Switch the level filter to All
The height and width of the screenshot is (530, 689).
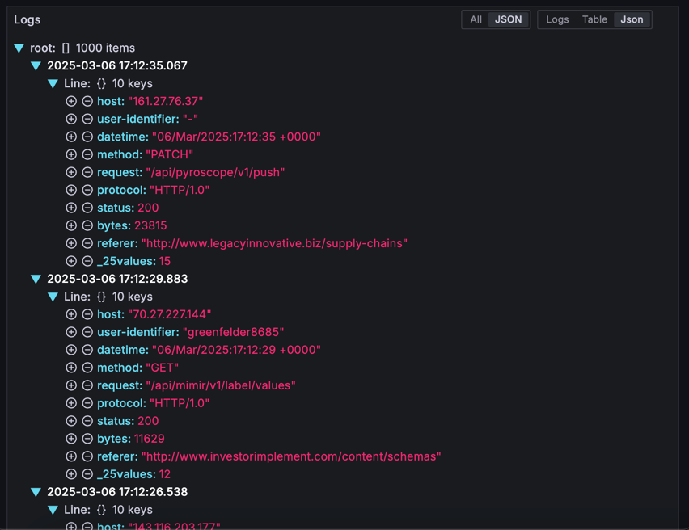(x=477, y=19)
